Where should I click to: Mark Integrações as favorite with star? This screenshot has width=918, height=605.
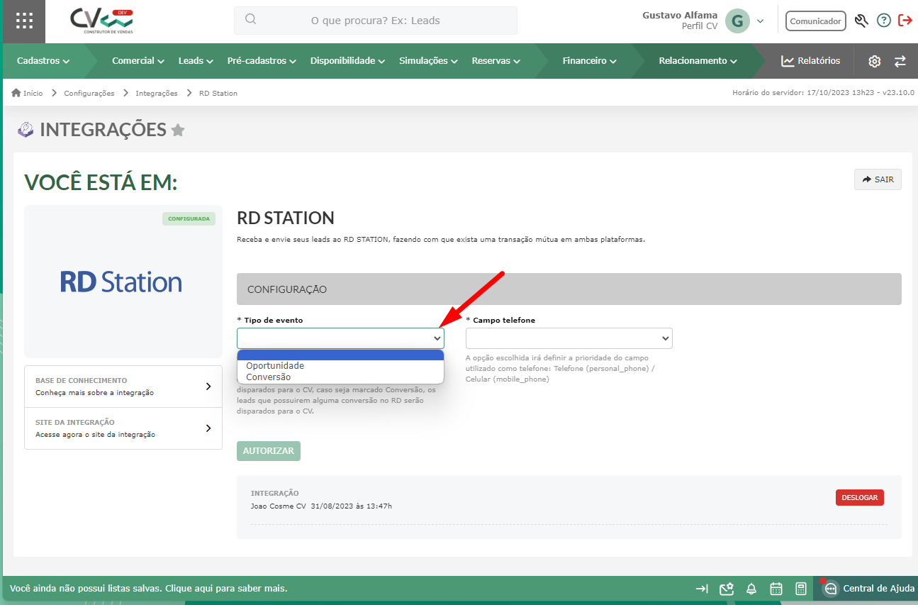click(x=178, y=130)
